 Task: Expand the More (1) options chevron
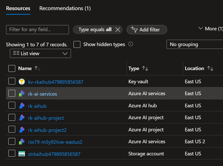click(x=201, y=29)
